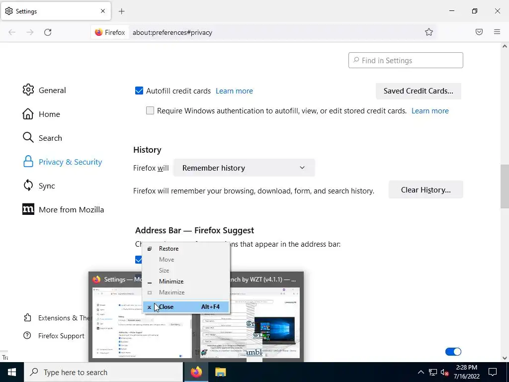Image resolution: width=509 pixels, height=382 pixels.
Task: Expand the Remember history dropdown
Action: (x=244, y=168)
